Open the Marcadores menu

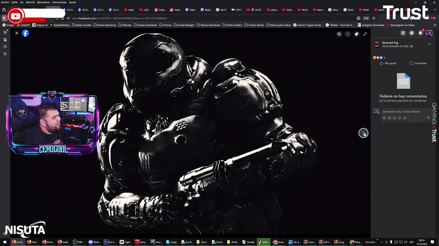click(44, 2)
